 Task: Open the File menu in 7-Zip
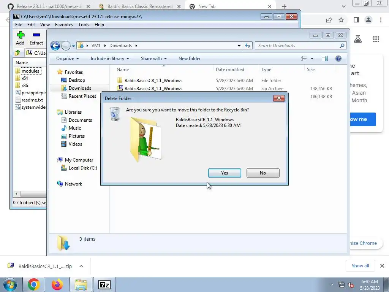pos(19,25)
